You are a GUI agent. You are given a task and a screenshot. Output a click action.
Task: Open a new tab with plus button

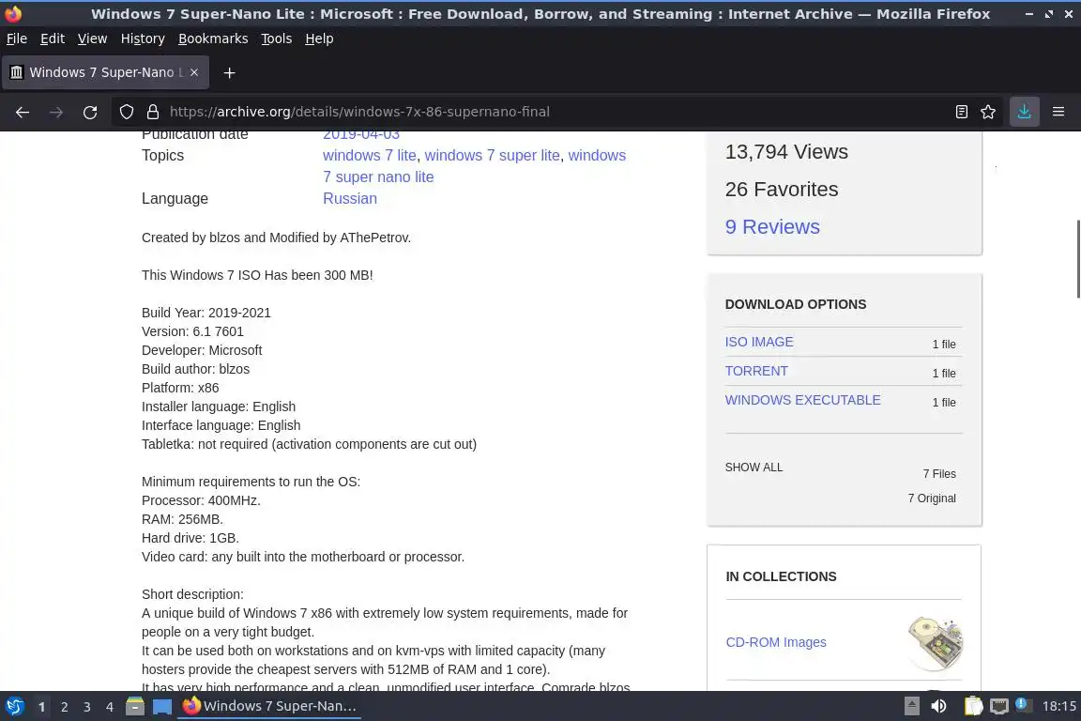[x=230, y=72]
